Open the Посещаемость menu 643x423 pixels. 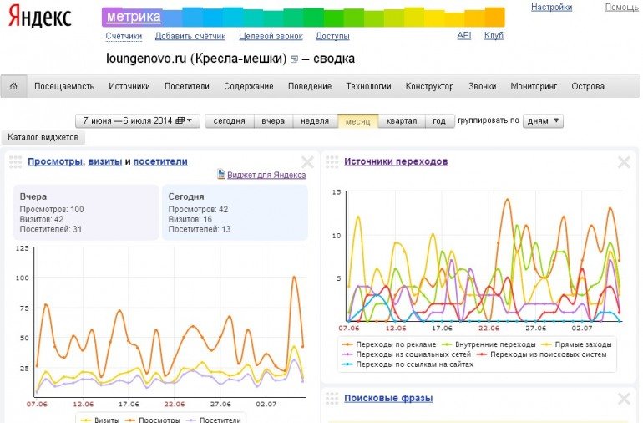click(65, 86)
